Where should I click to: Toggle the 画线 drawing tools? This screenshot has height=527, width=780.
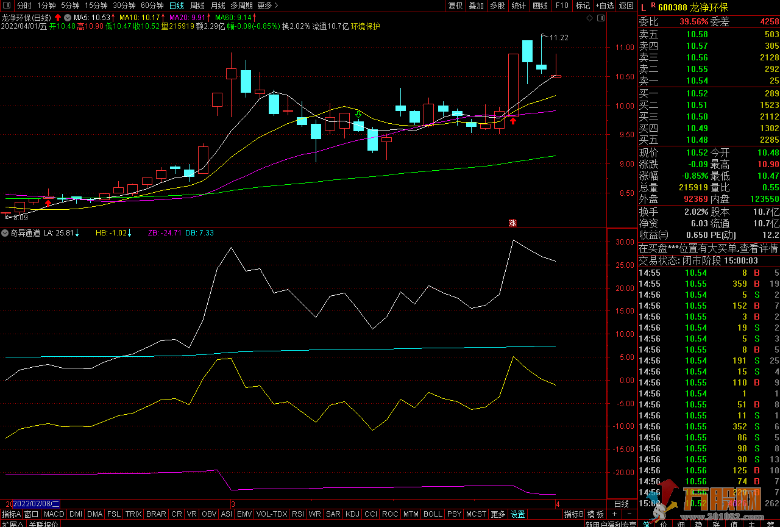point(540,5)
